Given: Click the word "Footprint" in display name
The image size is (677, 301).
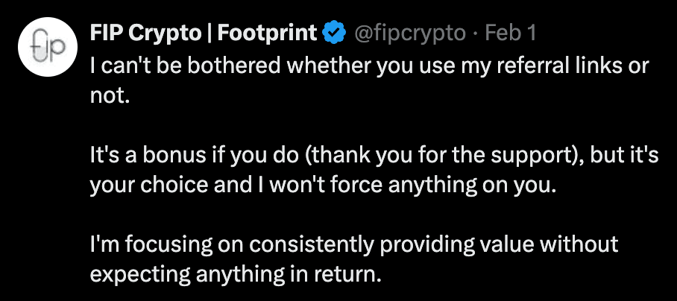Looking at the screenshot, I should point(267,34).
